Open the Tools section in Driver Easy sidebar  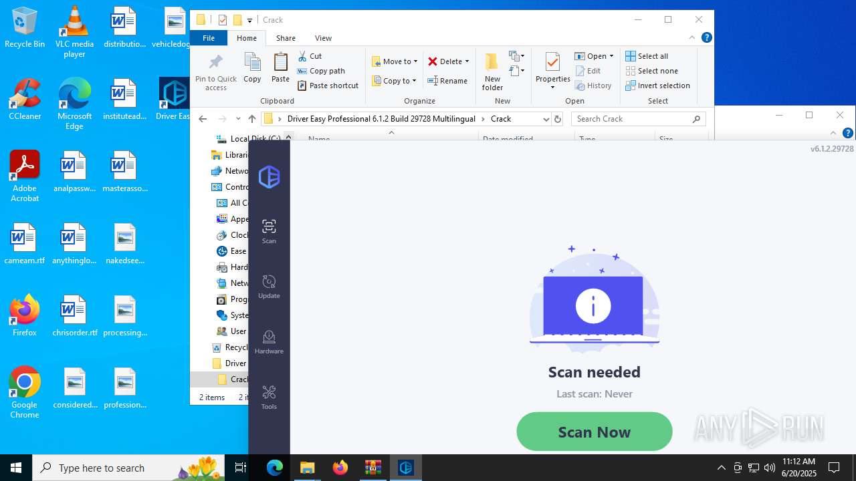click(x=269, y=397)
